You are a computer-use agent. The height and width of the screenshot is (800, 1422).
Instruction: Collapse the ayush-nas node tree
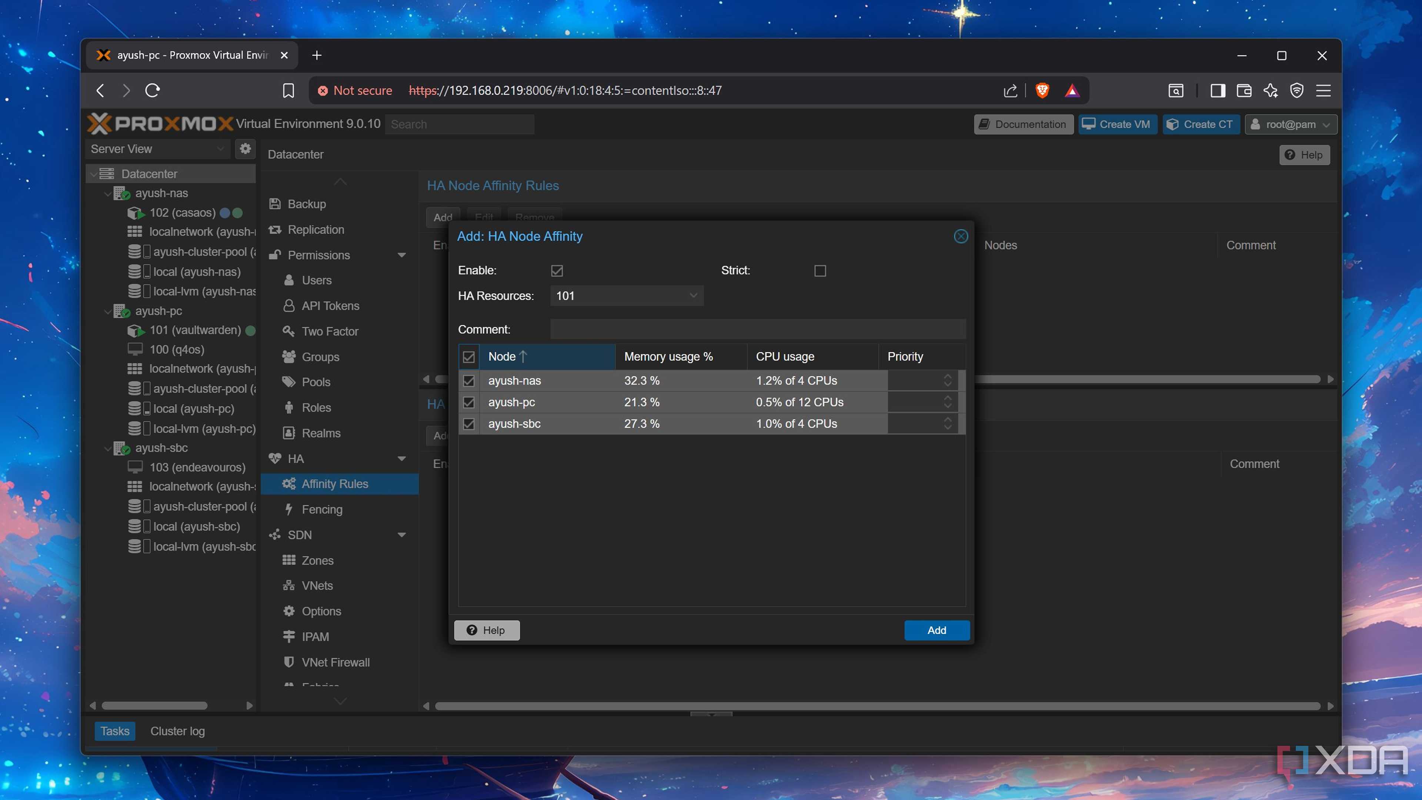(x=108, y=194)
